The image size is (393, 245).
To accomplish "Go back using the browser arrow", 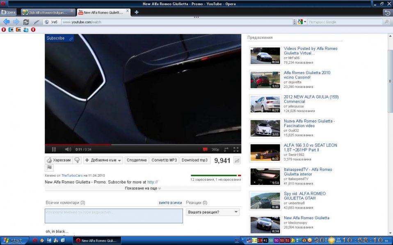I will [x=7, y=22].
